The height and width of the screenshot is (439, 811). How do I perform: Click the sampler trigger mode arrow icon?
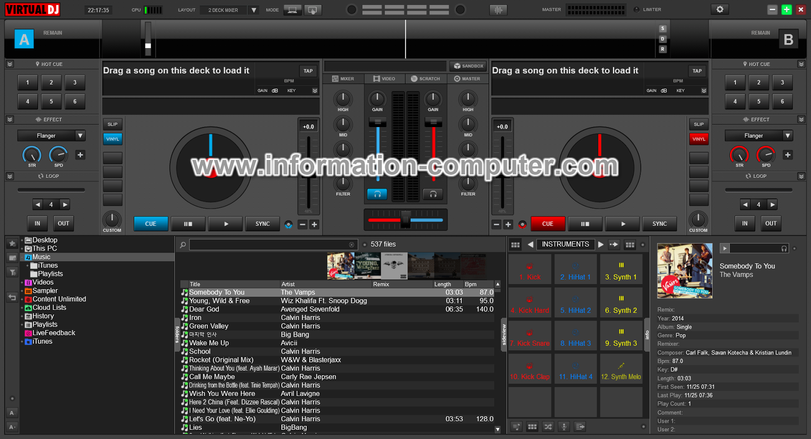(614, 245)
